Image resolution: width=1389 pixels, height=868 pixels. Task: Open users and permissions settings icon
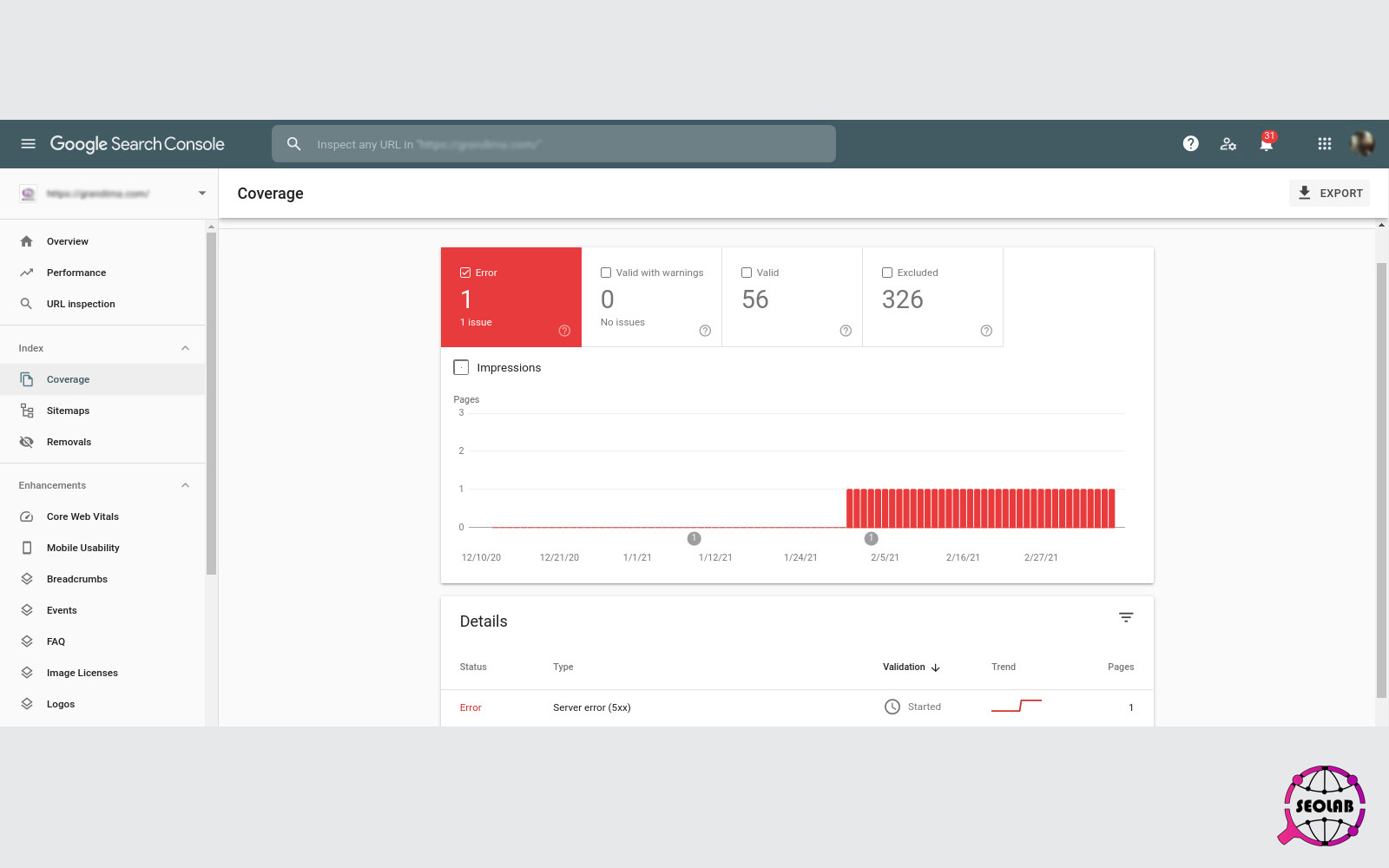1228,144
